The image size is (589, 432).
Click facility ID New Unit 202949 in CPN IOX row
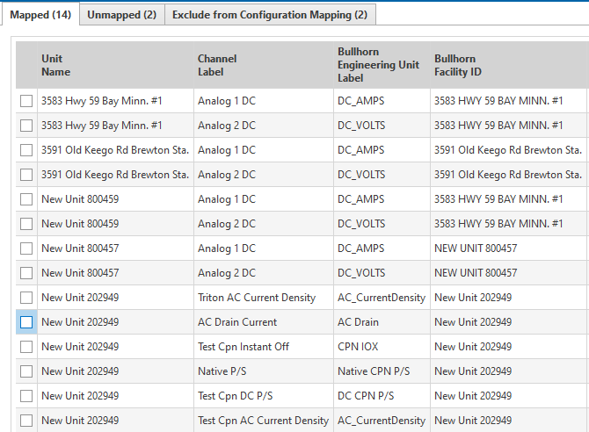coord(509,347)
